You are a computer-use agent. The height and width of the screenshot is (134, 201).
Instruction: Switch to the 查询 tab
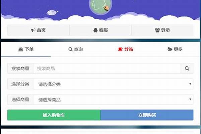pyautogui.click(x=76, y=49)
